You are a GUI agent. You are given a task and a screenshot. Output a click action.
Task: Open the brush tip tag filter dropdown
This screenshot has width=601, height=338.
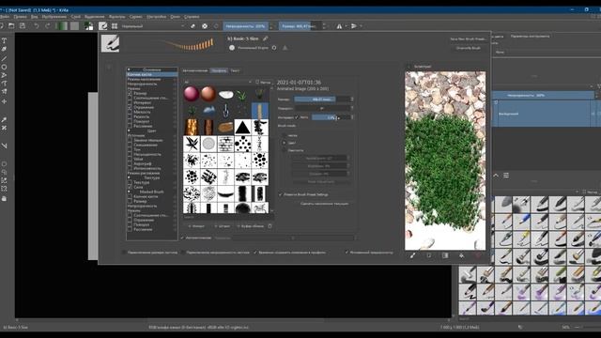pyautogui.click(x=218, y=82)
